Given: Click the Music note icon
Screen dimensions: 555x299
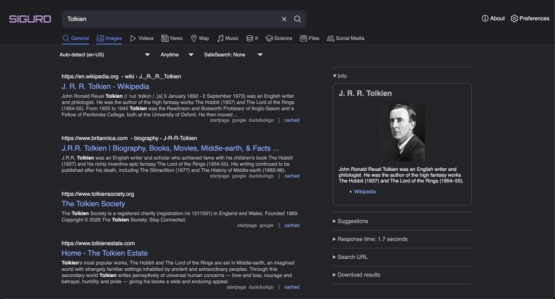Looking at the screenshot, I should tap(220, 38).
